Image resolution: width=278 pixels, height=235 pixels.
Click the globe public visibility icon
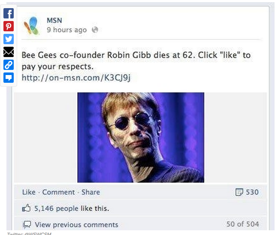coord(95,30)
